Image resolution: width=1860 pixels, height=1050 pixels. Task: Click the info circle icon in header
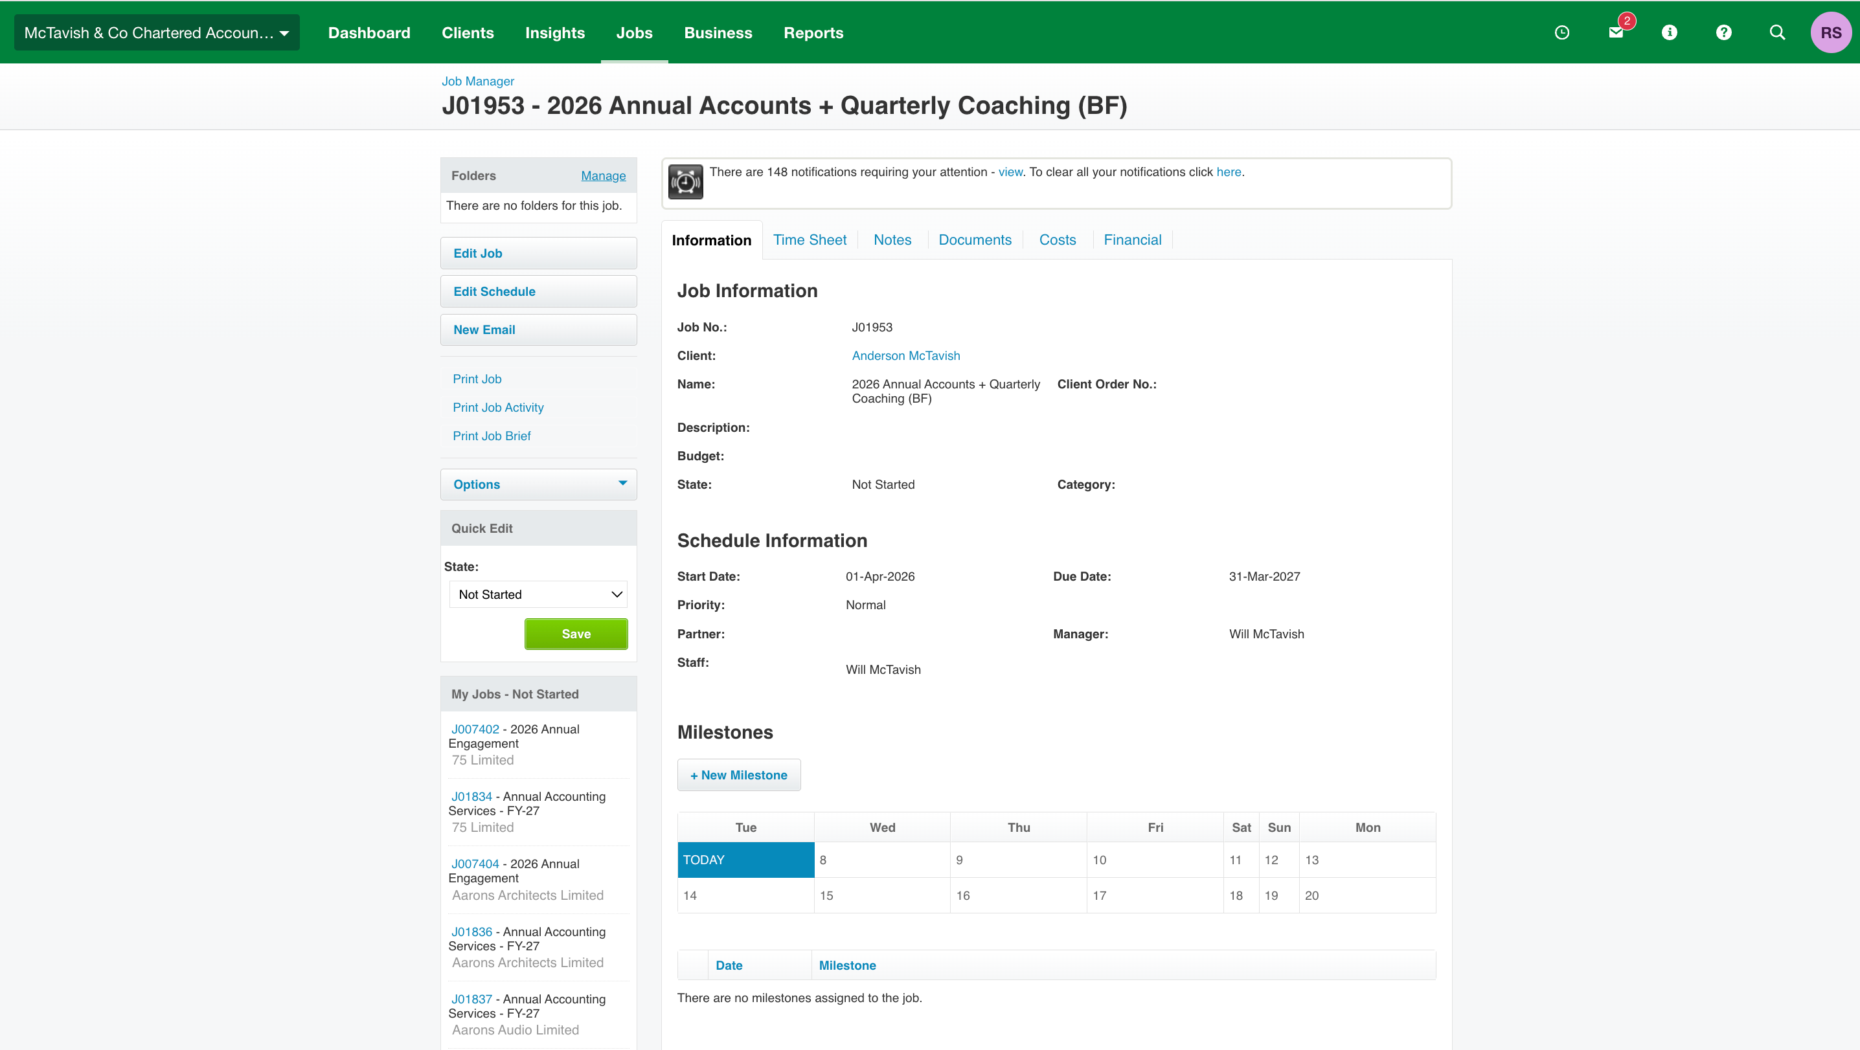tap(1670, 32)
